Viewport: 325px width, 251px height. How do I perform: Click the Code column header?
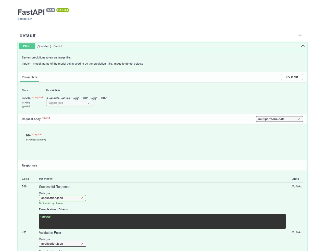click(25, 179)
